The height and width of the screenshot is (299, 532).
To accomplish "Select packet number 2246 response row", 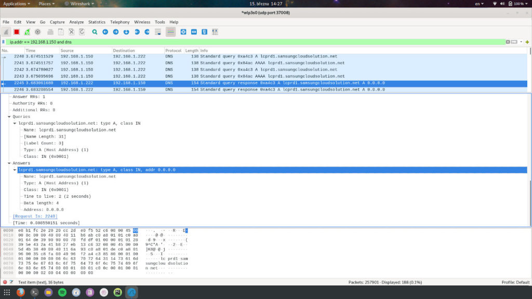I will click(264, 89).
